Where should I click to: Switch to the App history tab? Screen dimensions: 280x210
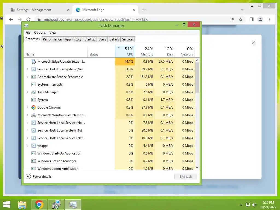73,39
